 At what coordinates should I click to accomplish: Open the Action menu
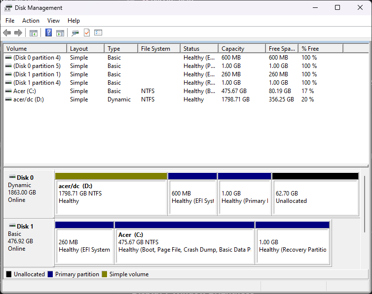(x=31, y=21)
